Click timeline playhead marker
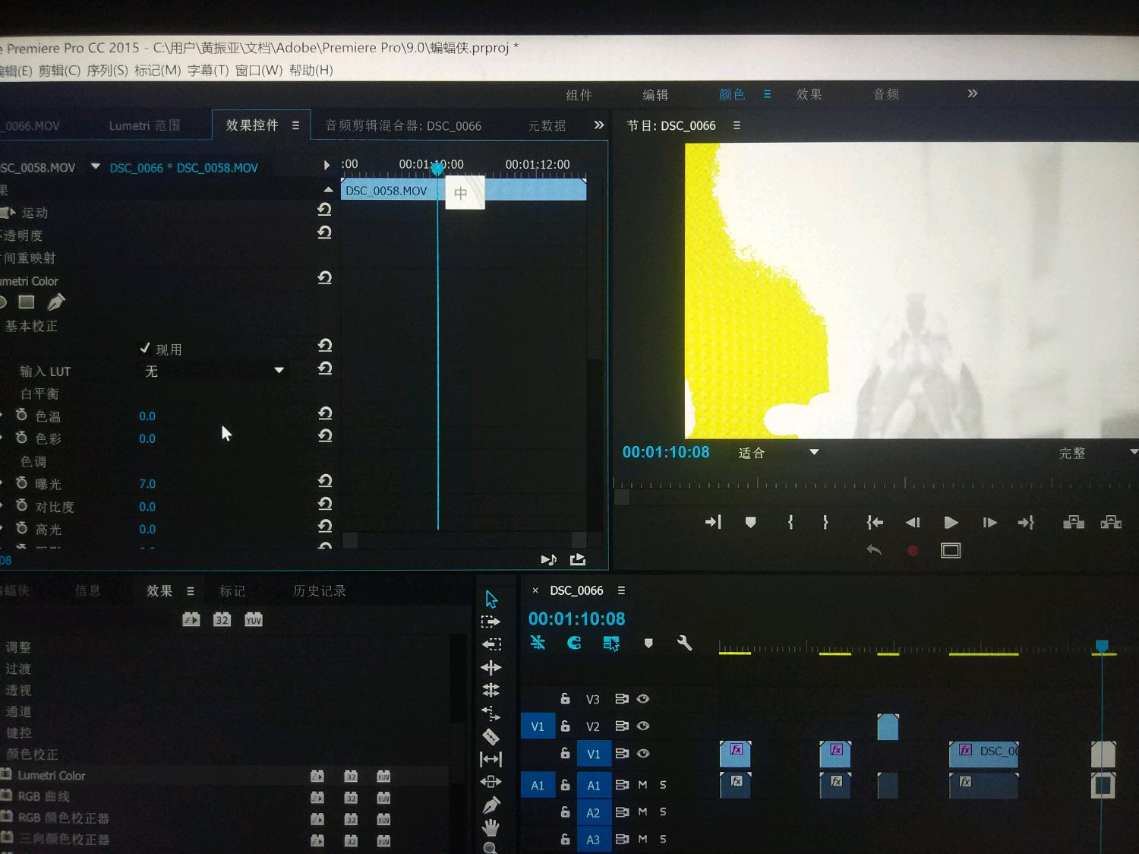1139x854 pixels. click(1102, 646)
